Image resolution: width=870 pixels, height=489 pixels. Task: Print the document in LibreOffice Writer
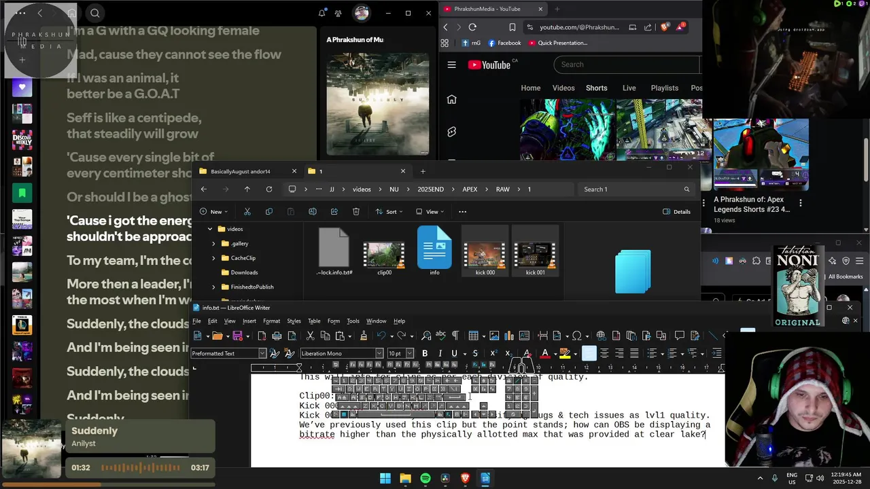277,336
